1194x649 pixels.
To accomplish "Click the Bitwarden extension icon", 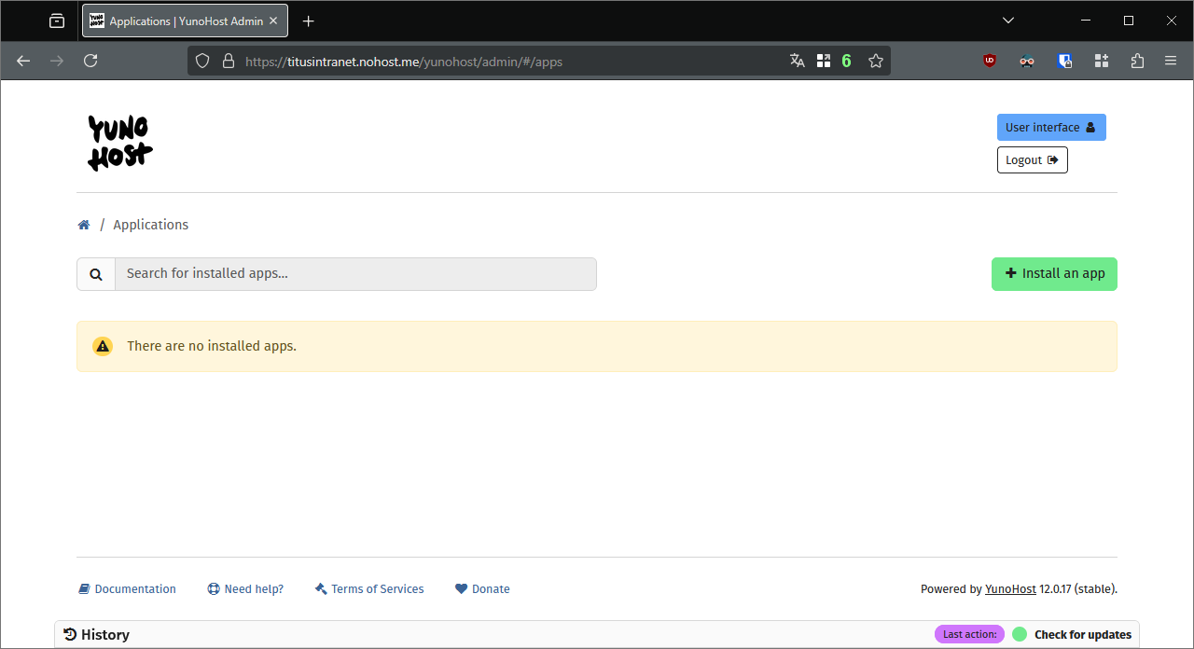I will (x=1064, y=61).
